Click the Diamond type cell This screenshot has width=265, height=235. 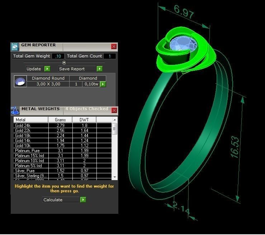click(x=88, y=78)
